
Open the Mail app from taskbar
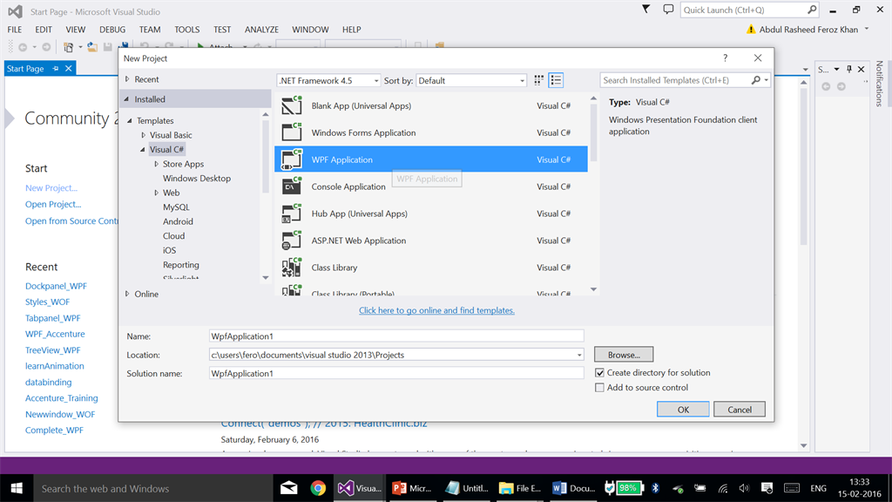tap(289, 488)
